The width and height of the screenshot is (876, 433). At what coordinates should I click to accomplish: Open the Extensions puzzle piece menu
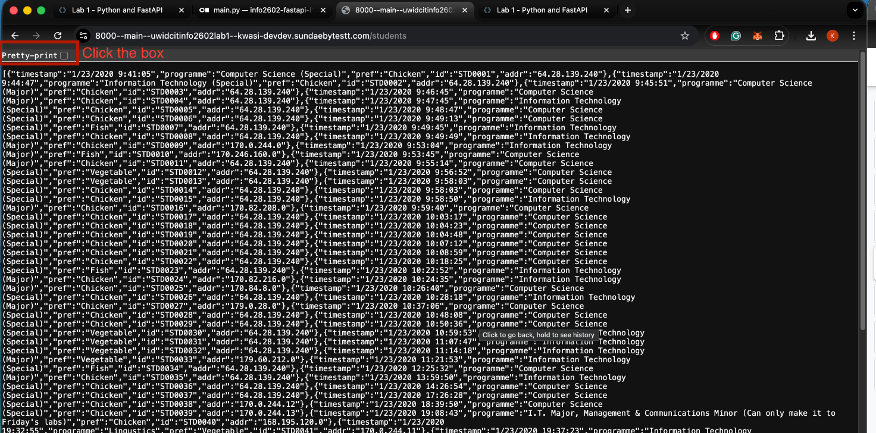(x=778, y=36)
